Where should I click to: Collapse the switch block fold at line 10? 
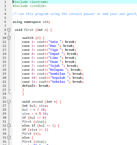coord(9,38)
